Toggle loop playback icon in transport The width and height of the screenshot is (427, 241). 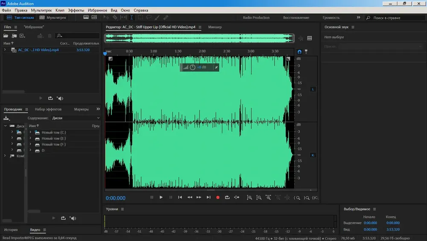[x=227, y=197]
